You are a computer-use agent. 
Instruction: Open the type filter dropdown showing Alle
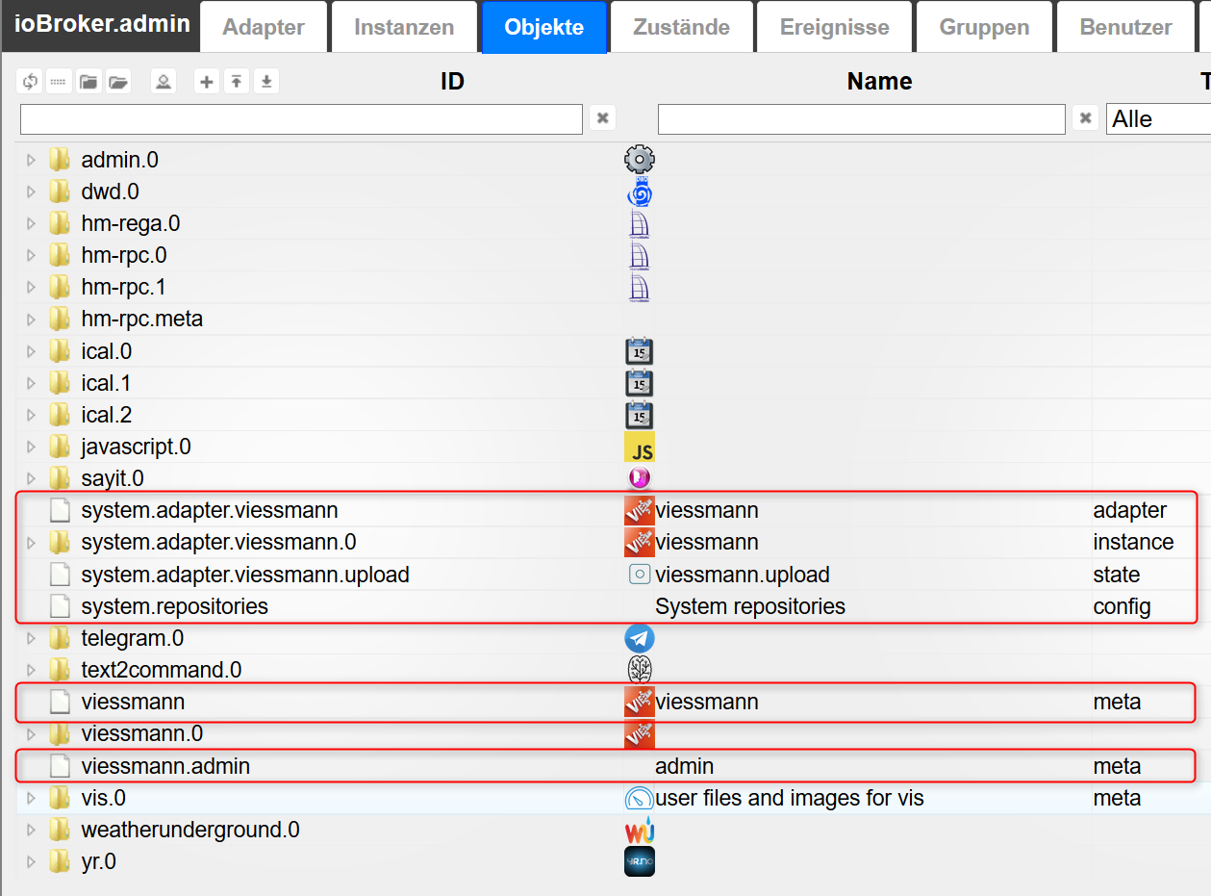(x=1158, y=118)
